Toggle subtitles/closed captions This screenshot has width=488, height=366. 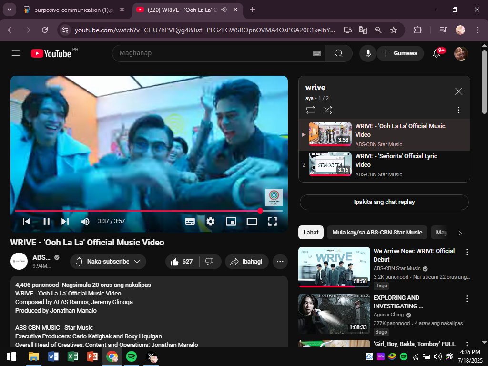tap(190, 221)
